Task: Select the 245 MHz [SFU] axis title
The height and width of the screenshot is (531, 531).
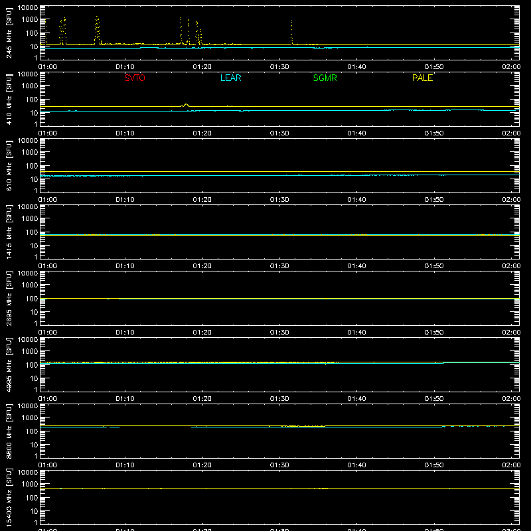Action: 9,33
